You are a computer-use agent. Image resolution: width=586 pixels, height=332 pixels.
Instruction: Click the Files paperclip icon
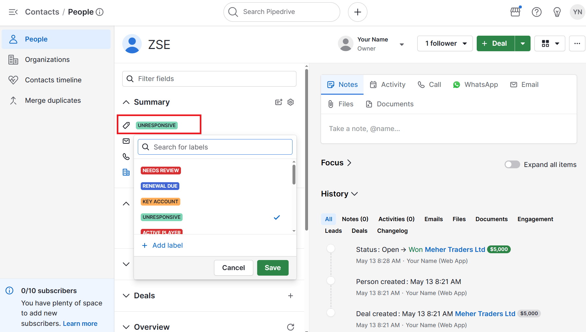coord(331,104)
